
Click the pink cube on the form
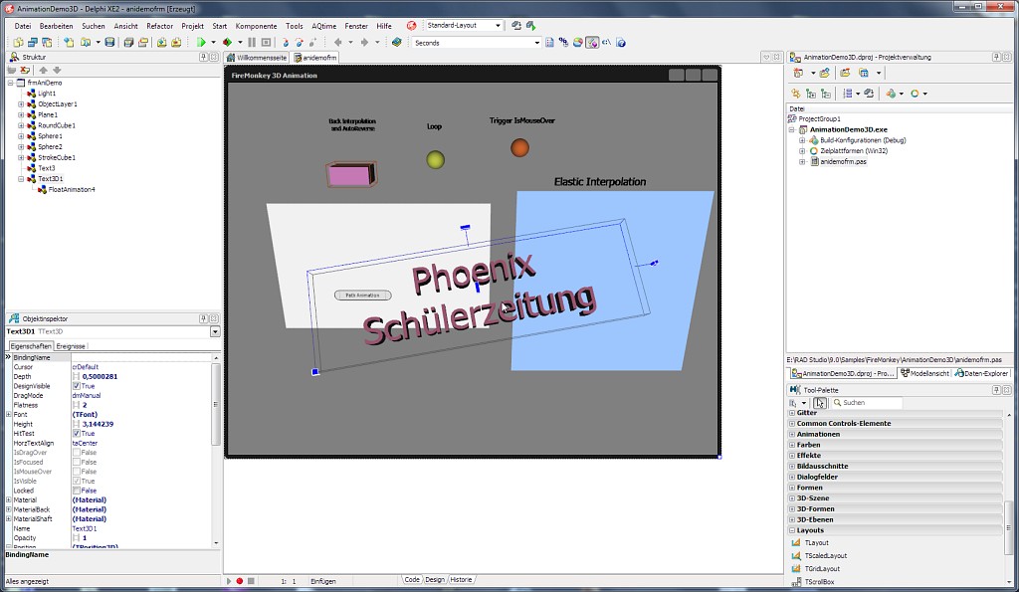[351, 175]
